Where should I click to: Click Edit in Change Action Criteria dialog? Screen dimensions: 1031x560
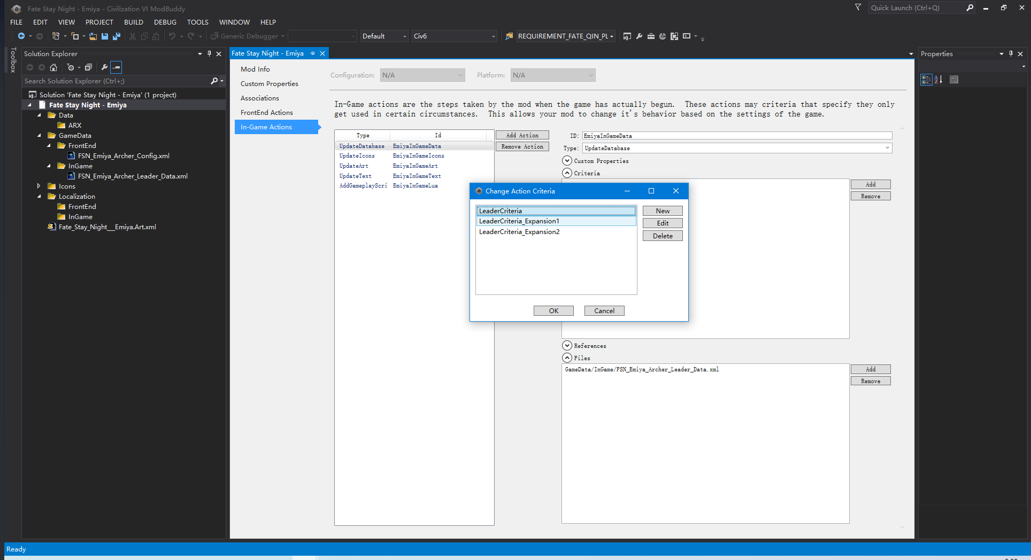pyautogui.click(x=663, y=223)
